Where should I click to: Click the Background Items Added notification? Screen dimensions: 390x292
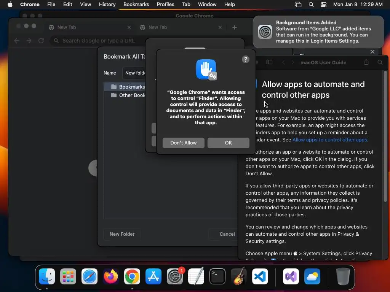click(318, 32)
